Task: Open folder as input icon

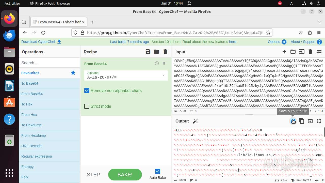Action: tap(293, 52)
